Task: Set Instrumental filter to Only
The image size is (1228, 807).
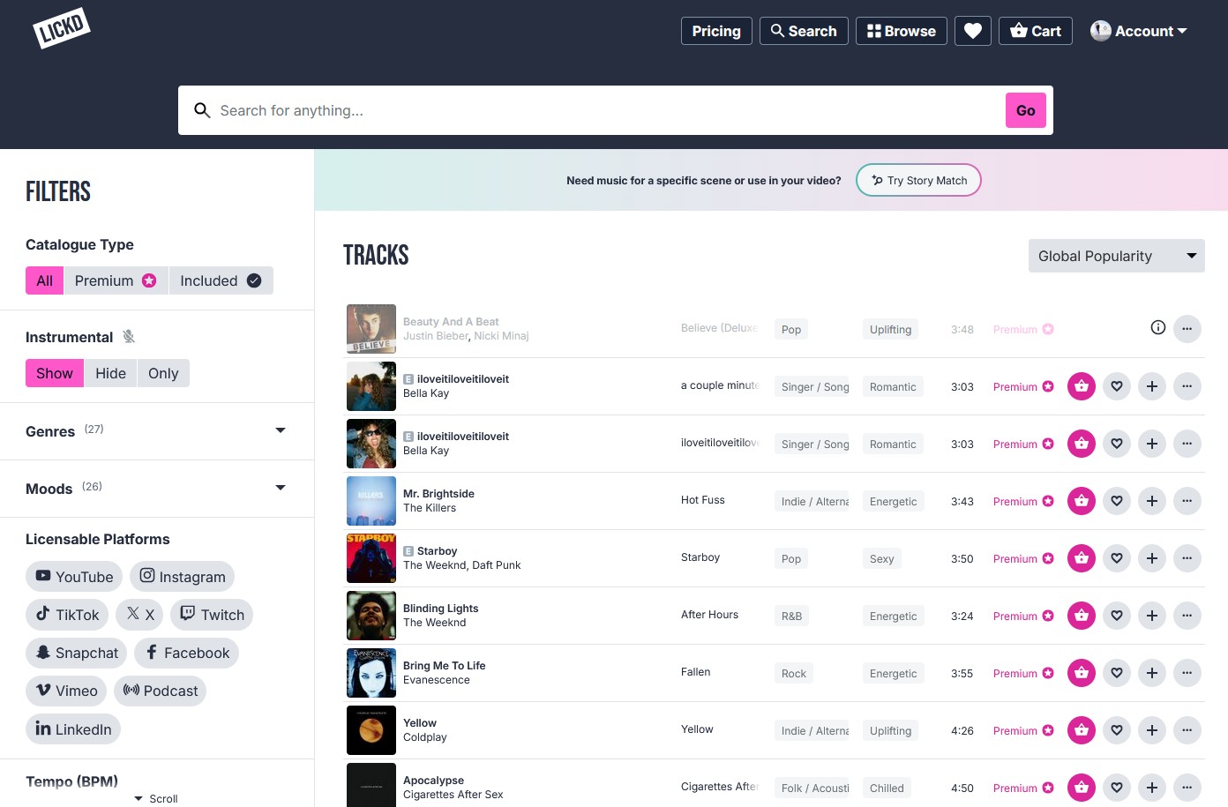Action: click(163, 373)
